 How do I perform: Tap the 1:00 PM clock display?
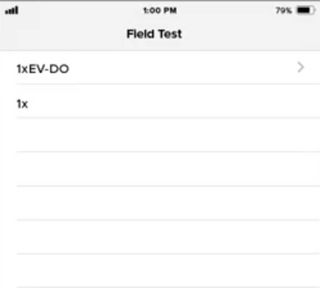click(x=160, y=10)
